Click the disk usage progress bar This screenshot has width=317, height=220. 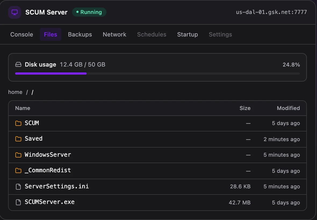tap(157, 74)
